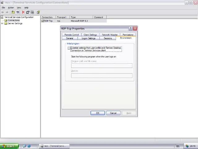Switch to the Sessions tab
This screenshot has height=149, width=198.
point(108,38)
